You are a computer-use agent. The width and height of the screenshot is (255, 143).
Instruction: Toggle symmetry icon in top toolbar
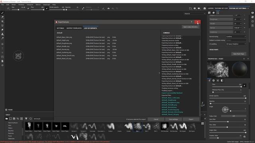(x=108, y=8)
